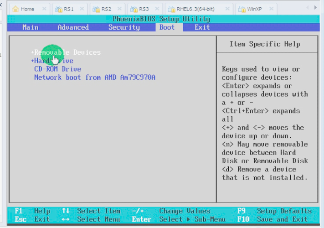The height and width of the screenshot is (228, 324).
Task: Select Network boot from AMD Am79C970A
Action: (x=95, y=78)
